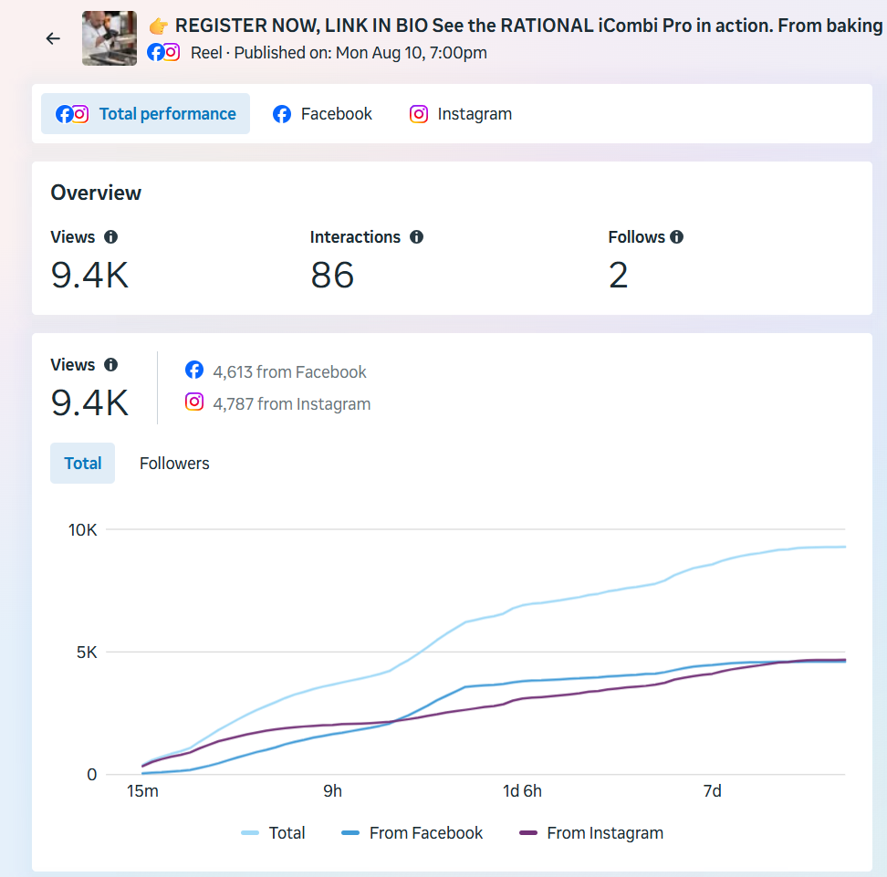887x877 pixels.
Task: Click the '4,787 from Instagram' text
Action: pyautogui.click(x=292, y=404)
